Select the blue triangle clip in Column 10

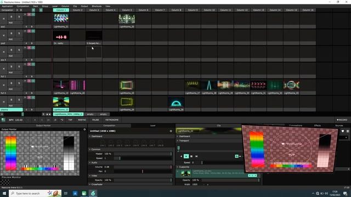209,85
